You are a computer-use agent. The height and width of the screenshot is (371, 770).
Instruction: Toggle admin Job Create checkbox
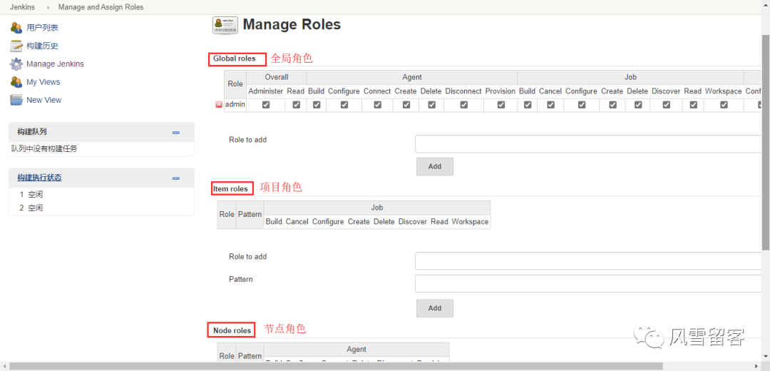[612, 105]
